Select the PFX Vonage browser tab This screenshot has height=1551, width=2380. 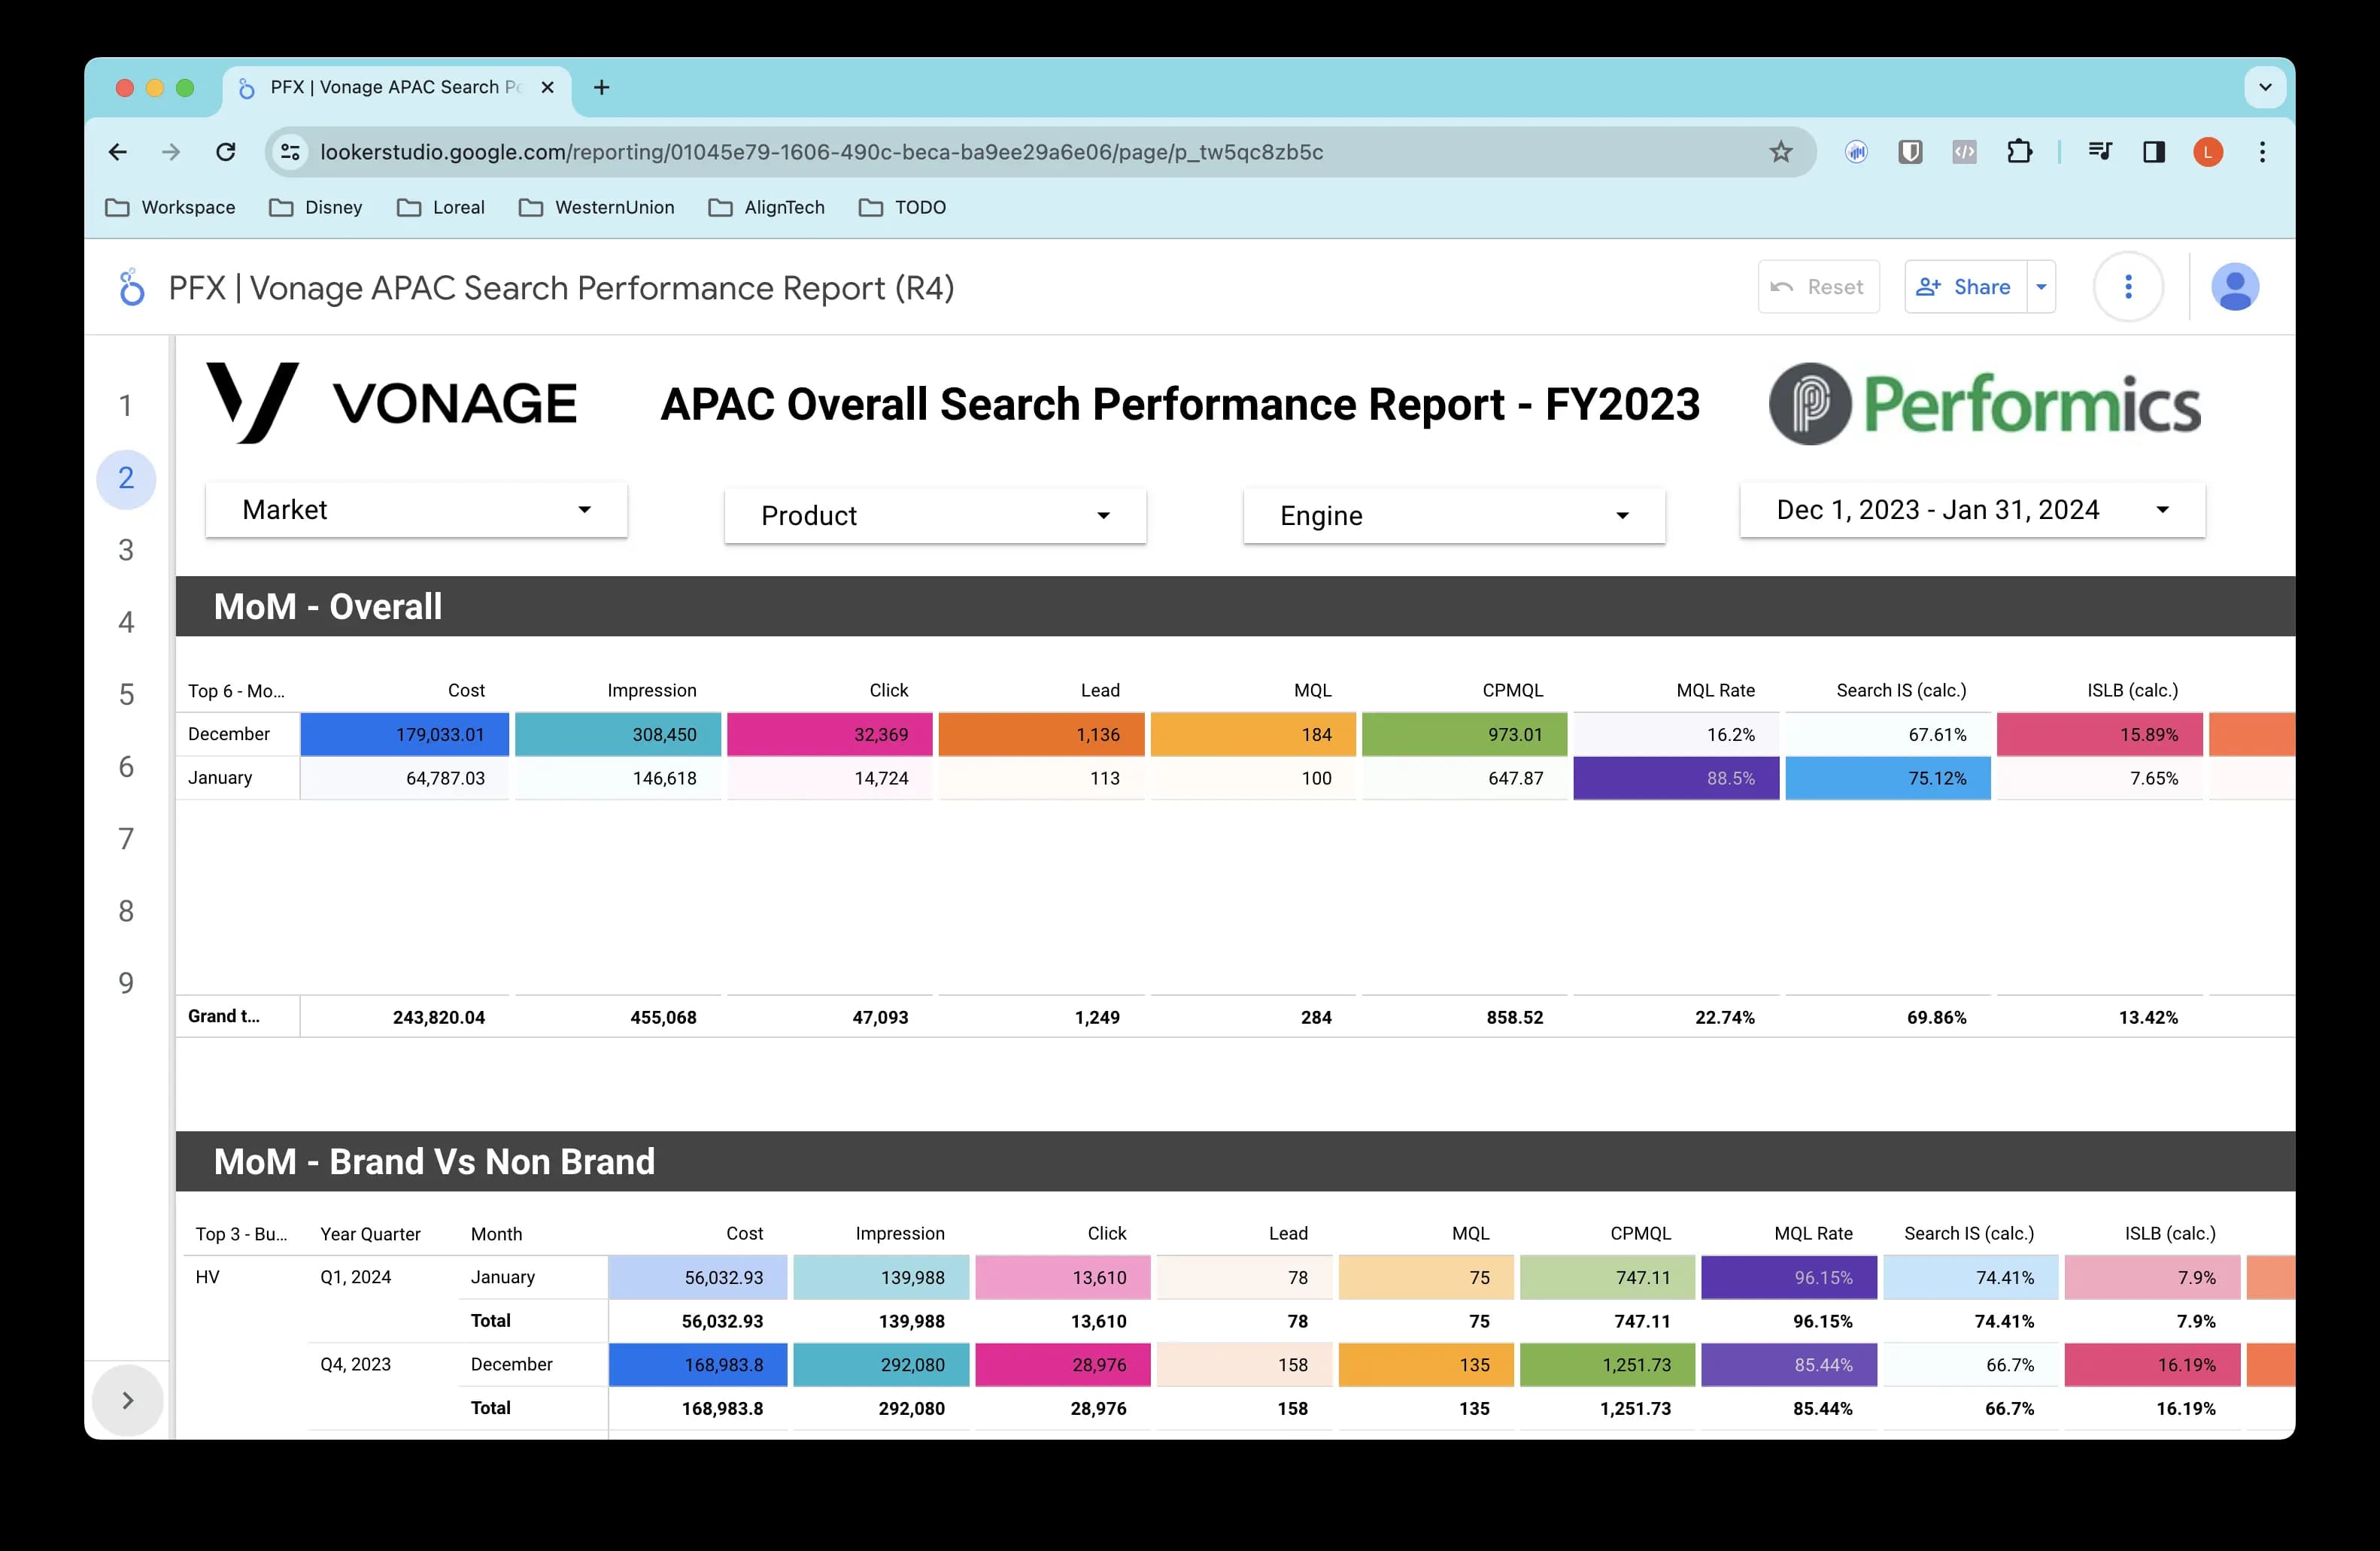point(397,88)
